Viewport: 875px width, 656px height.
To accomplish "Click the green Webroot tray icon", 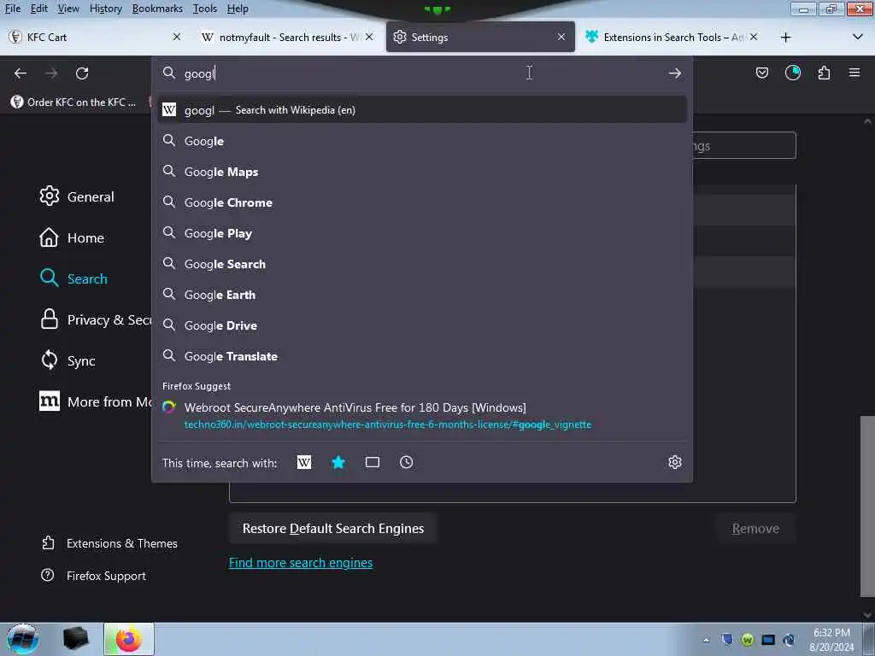I will coord(748,640).
